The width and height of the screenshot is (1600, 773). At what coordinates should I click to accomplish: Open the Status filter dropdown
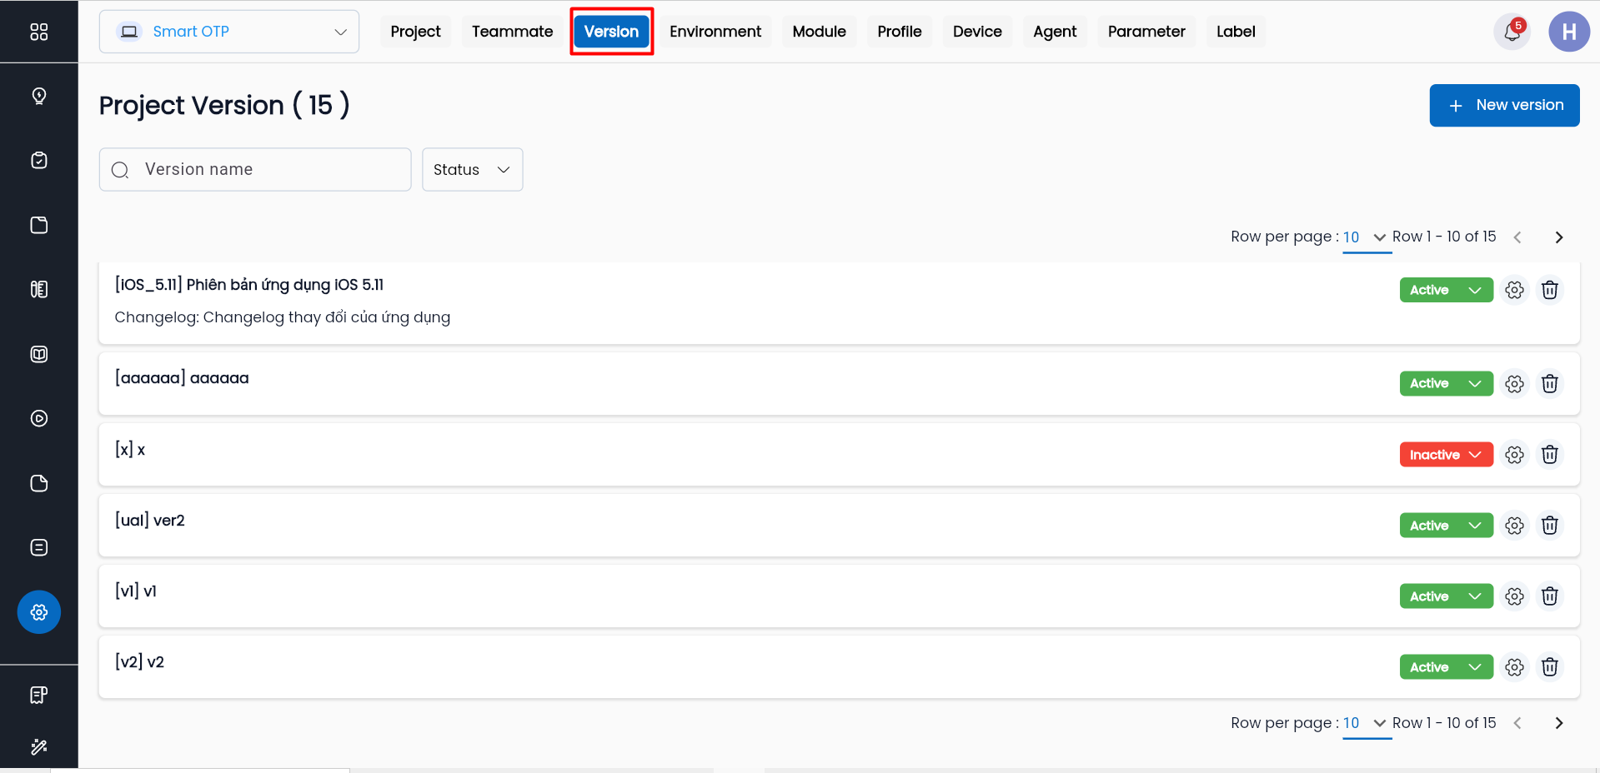pos(472,170)
